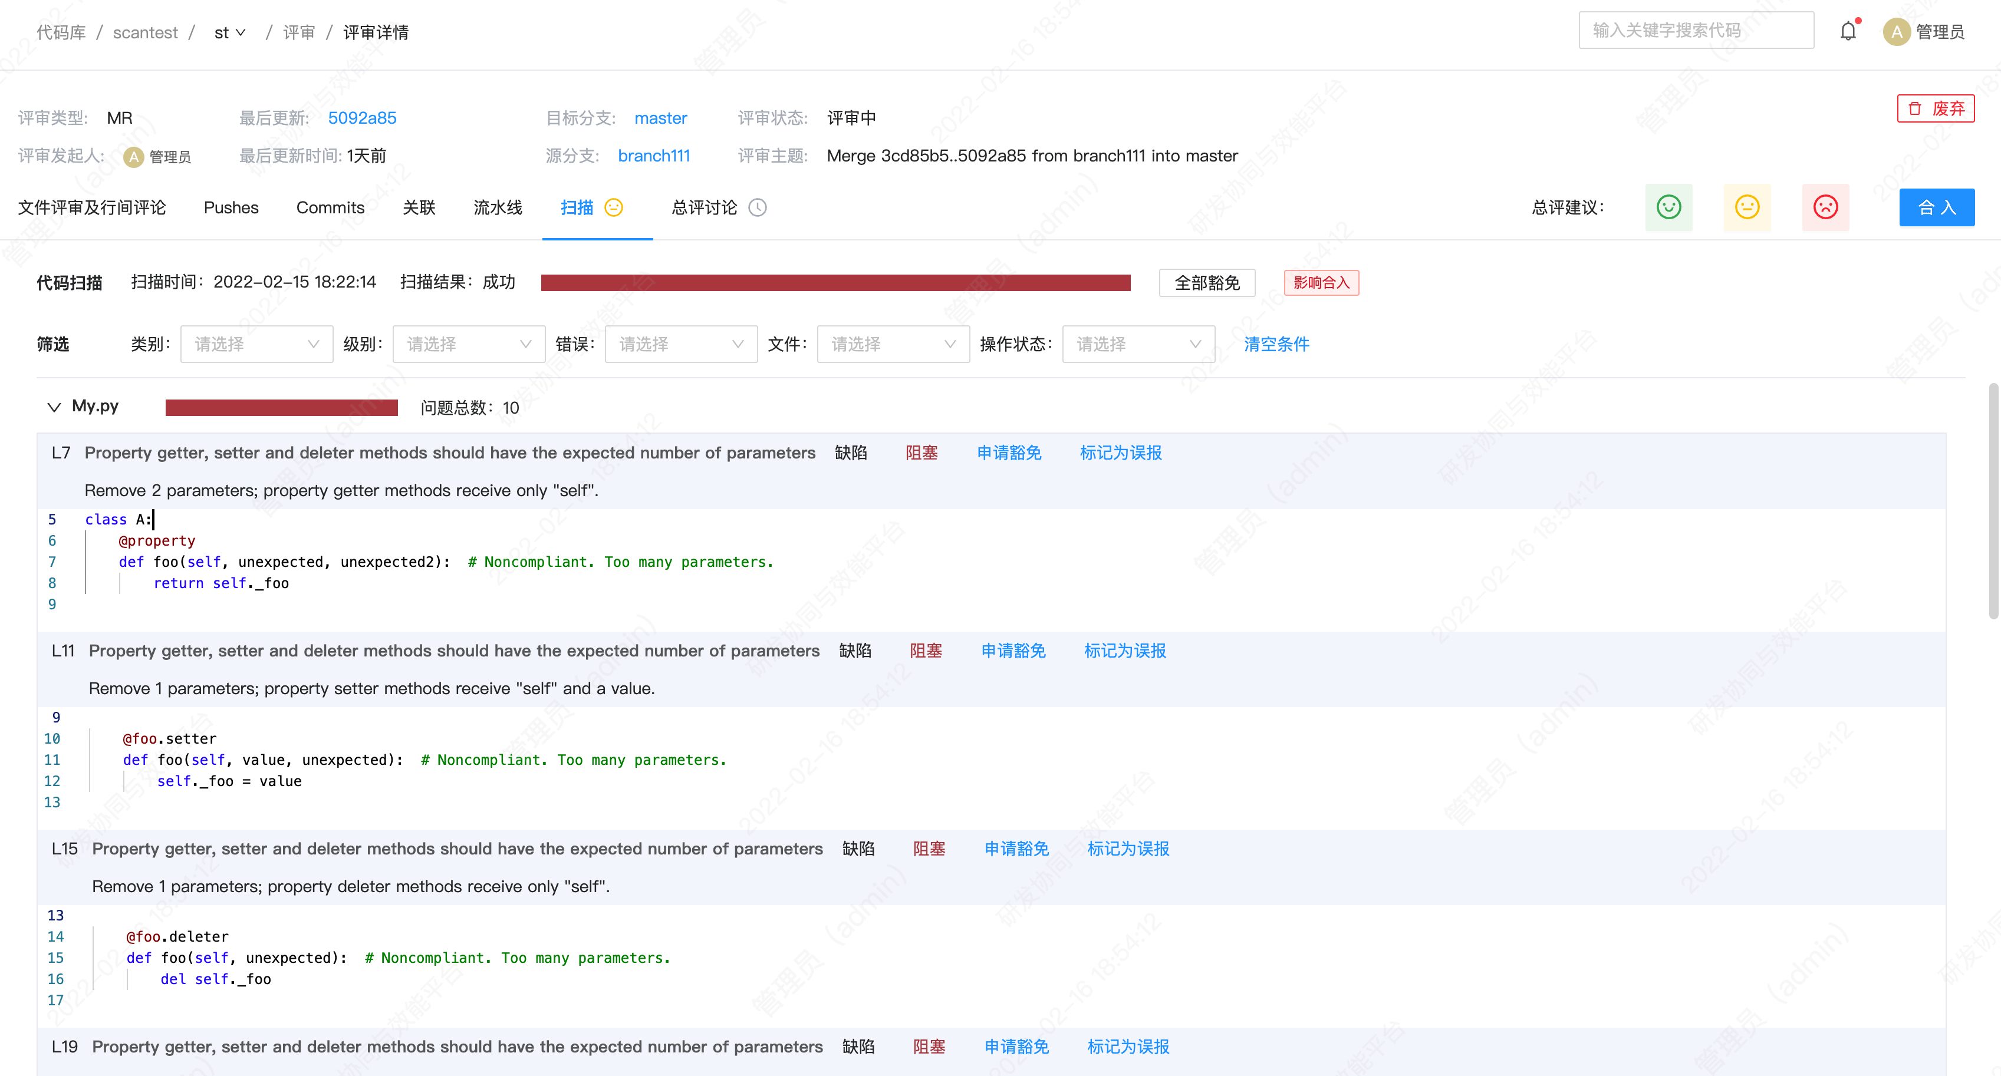Switch to the Commits tab
The height and width of the screenshot is (1076, 2001).
330,207
